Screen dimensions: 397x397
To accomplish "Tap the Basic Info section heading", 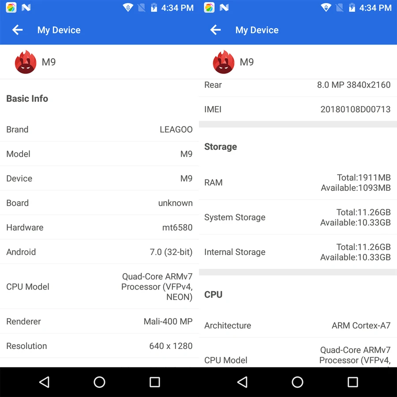I will (27, 99).
